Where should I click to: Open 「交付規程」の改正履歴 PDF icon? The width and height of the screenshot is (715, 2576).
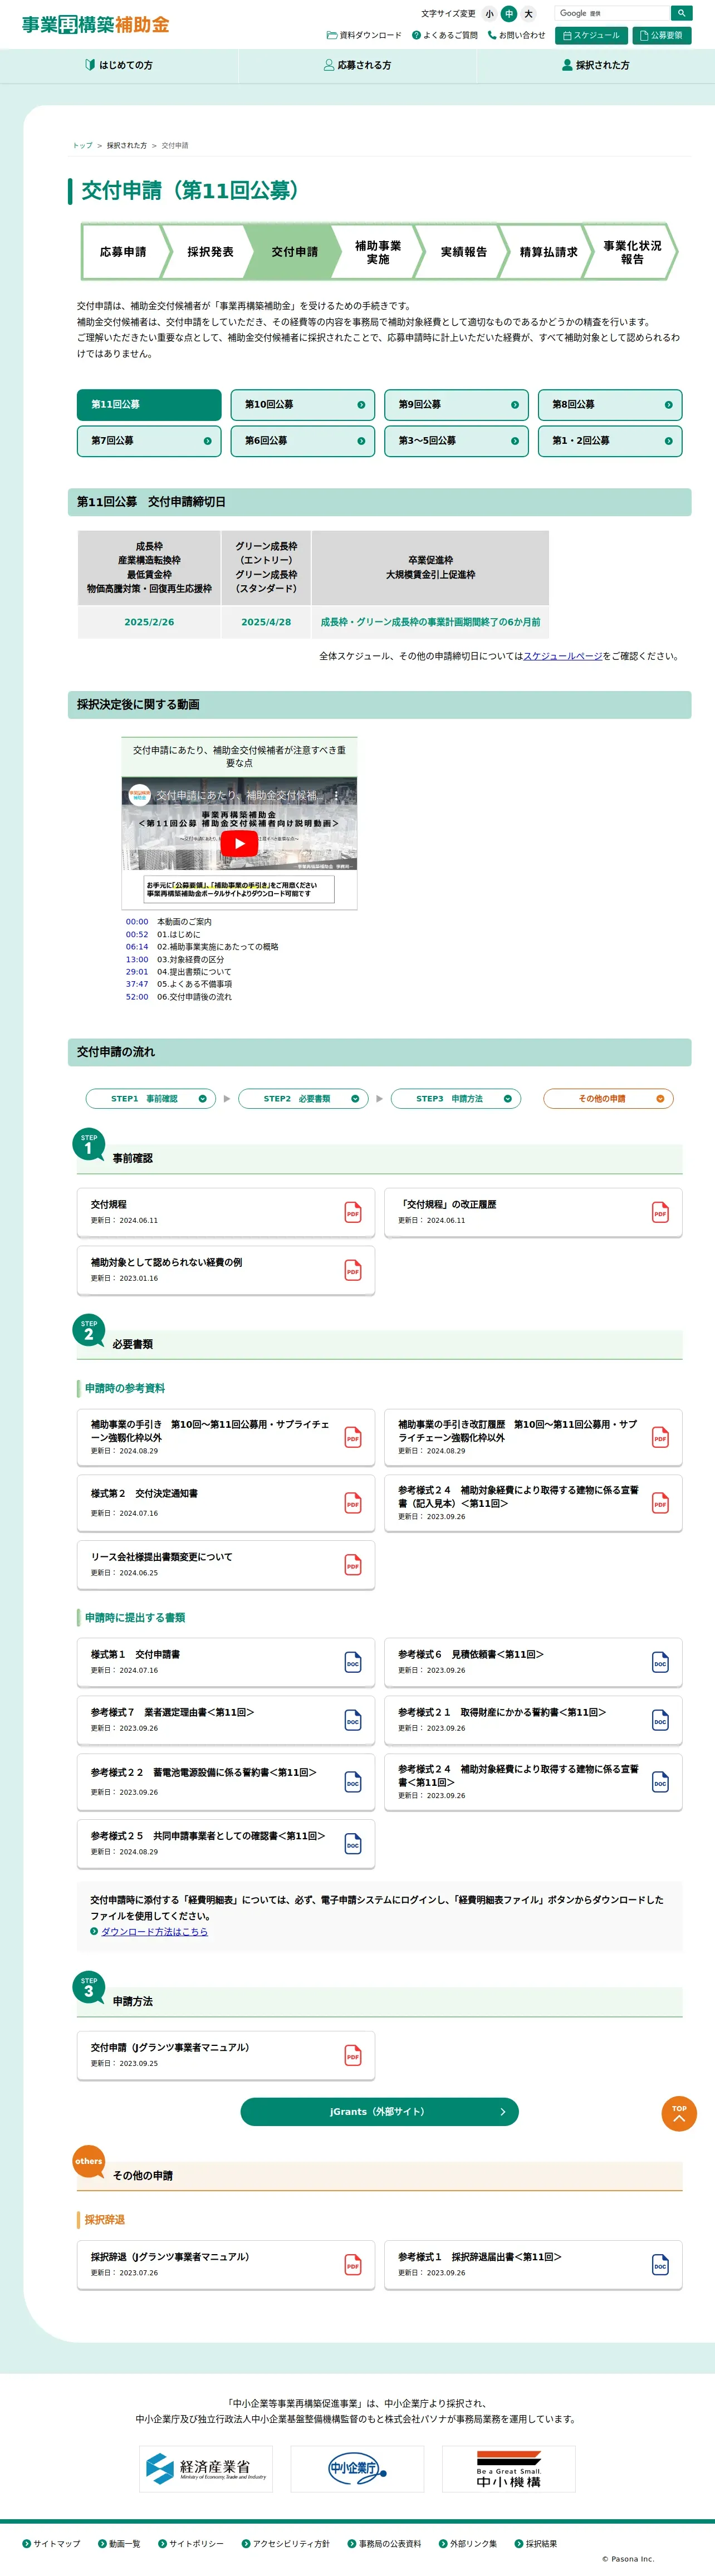pos(660,1213)
